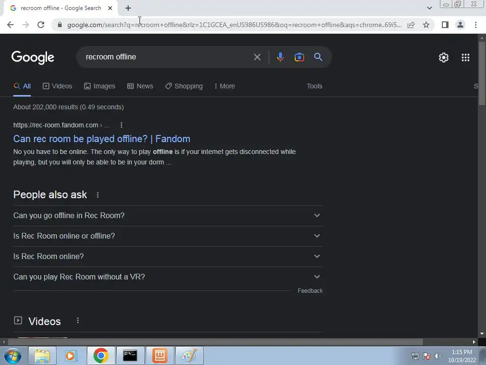Open File Explorer from the taskbar
486x365 pixels.
pos(42,355)
